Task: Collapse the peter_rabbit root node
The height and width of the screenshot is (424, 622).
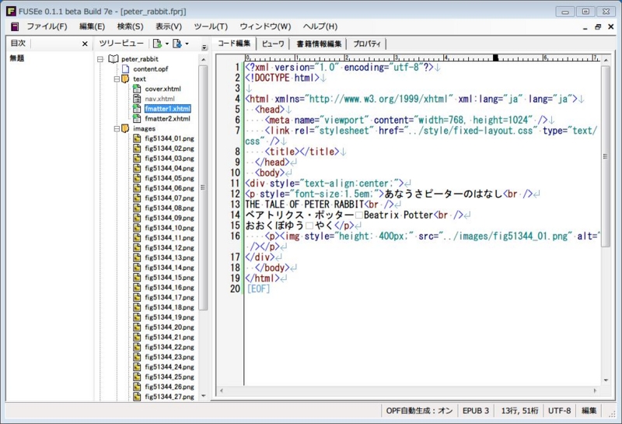Action: click(x=100, y=59)
